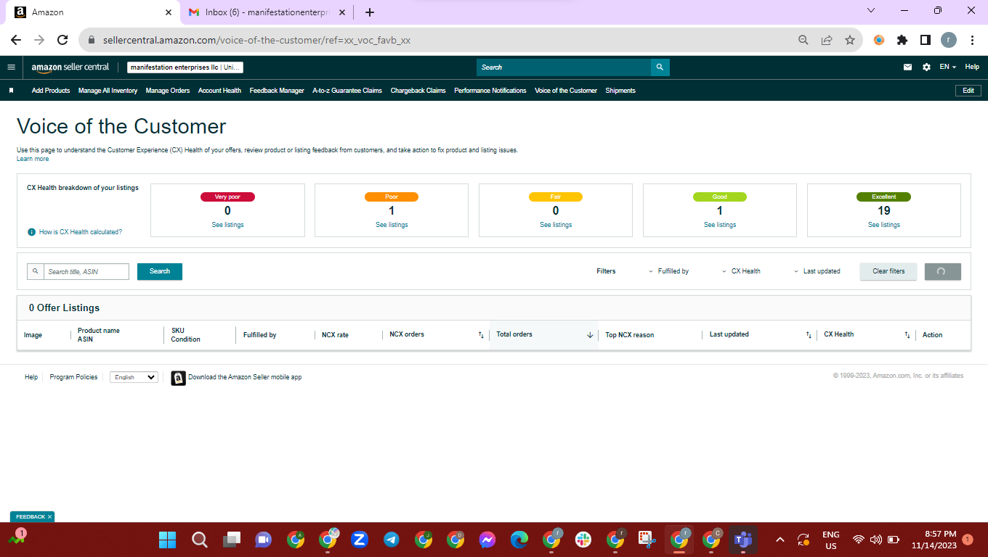Click the info icon beside CX Health calculation
The height and width of the screenshot is (557, 988).
31,232
